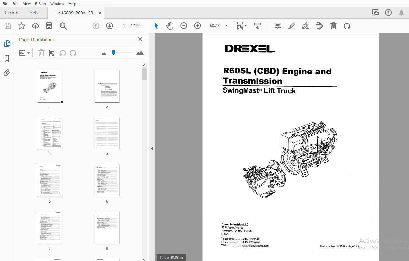The width and height of the screenshot is (409, 261).
Task: Switch to the Tools tab
Action: click(33, 13)
